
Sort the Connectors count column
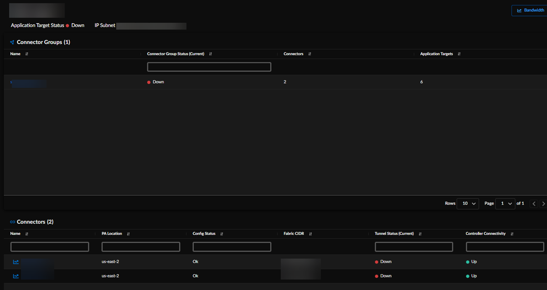tap(310, 54)
